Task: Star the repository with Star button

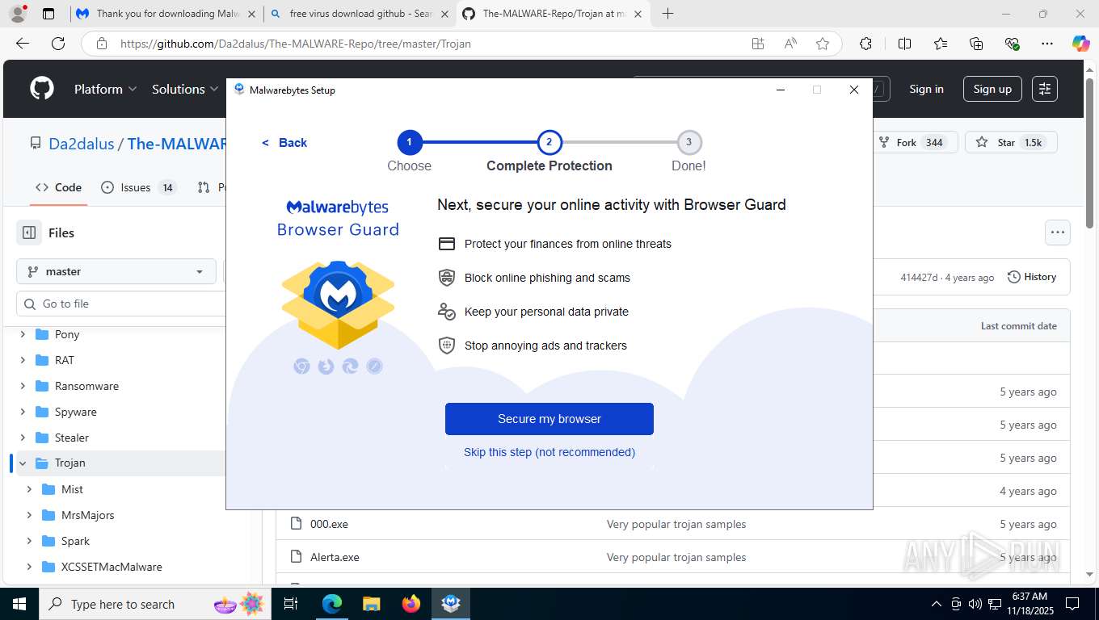Action: pyautogui.click(x=1011, y=142)
